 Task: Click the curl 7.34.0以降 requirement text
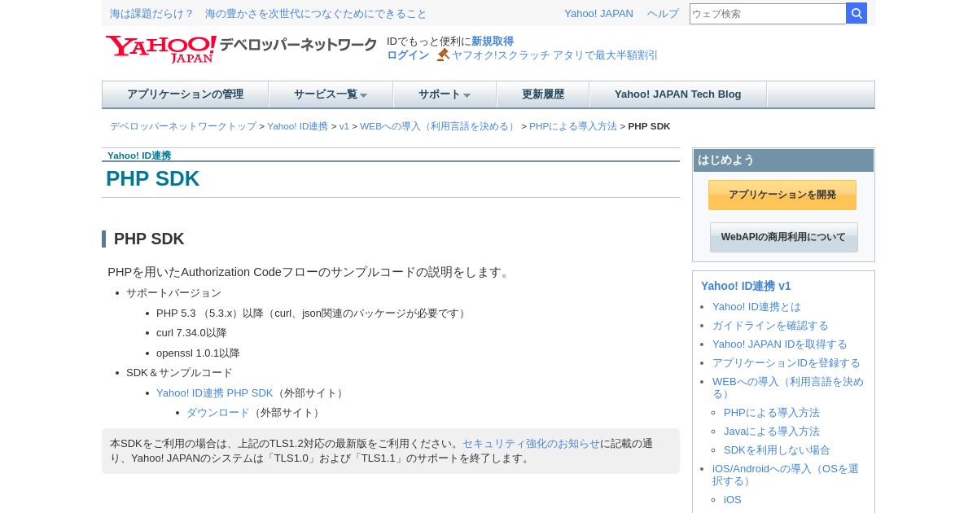click(191, 333)
